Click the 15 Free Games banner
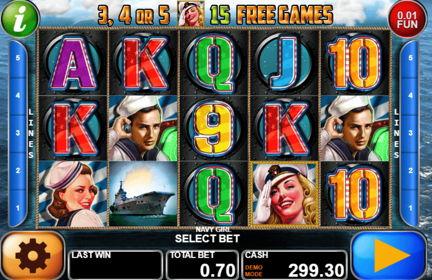 click(271, 14)
